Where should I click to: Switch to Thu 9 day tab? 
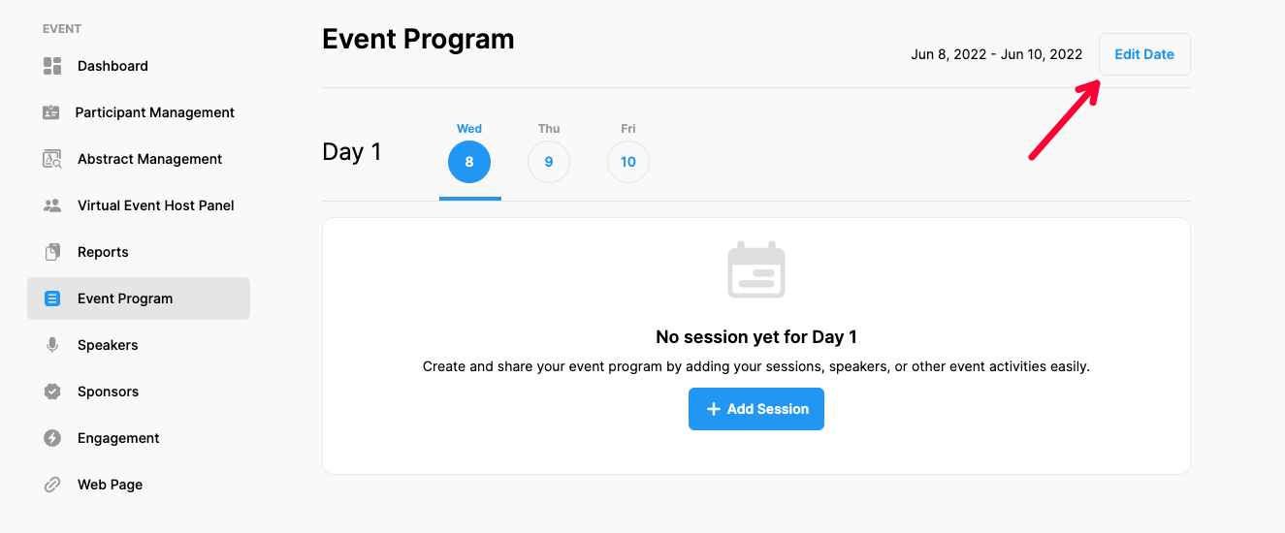(x=549, y=161)
